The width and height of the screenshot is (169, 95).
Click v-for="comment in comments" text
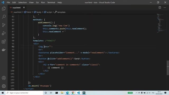click(x=64, y=65)
